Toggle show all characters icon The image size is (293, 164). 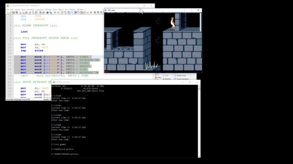click(72, 12)
